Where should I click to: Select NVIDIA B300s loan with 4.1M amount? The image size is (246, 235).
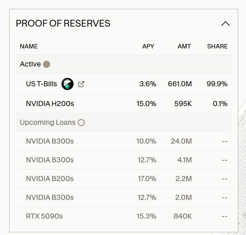pos(50,160)
